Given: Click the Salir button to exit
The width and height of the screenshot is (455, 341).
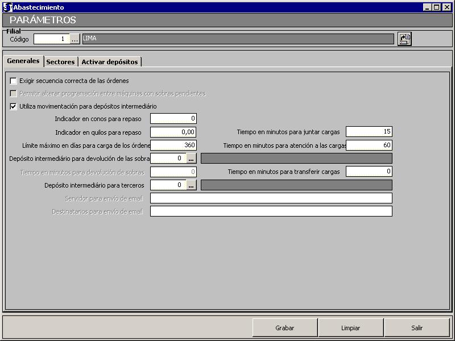Looking at the screenshot, I should pyautogui.click(x=417, y=328).
